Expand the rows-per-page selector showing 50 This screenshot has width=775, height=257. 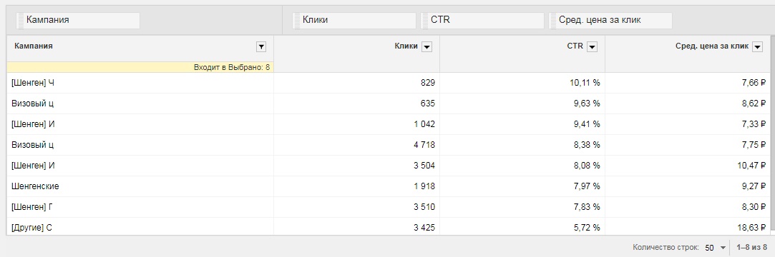716,248
